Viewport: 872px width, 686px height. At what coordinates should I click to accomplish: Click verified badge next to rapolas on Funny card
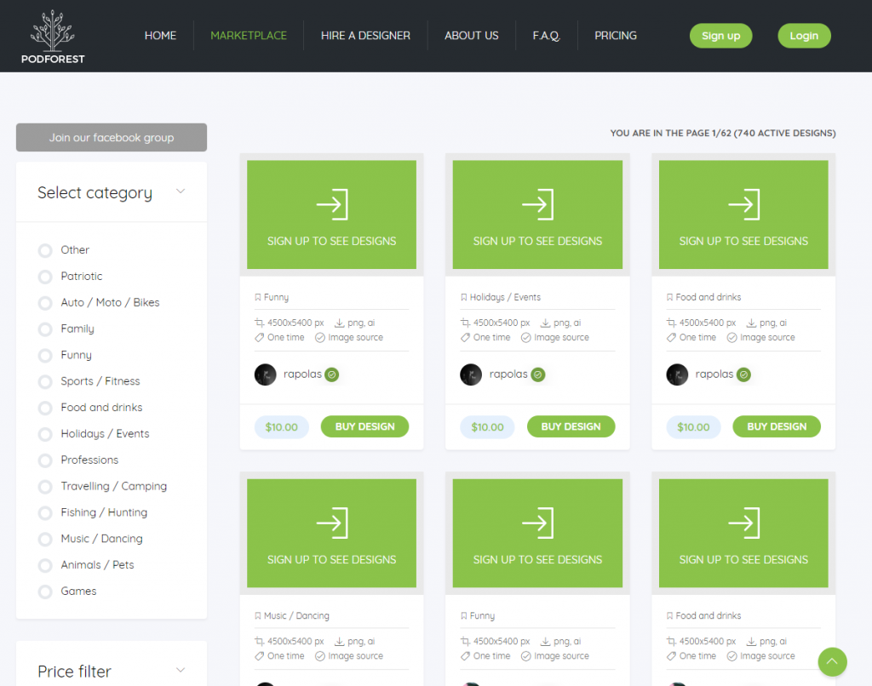pyautogui.click(x=332, y=374)
